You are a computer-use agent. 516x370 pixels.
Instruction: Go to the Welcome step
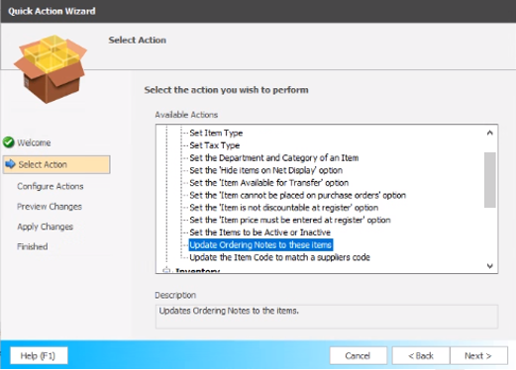(34, 142)
